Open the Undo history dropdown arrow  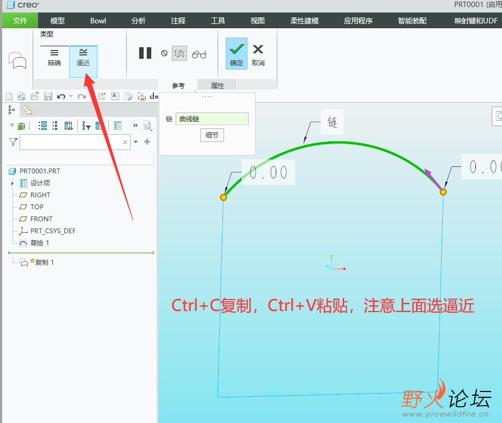coord(71,96)
